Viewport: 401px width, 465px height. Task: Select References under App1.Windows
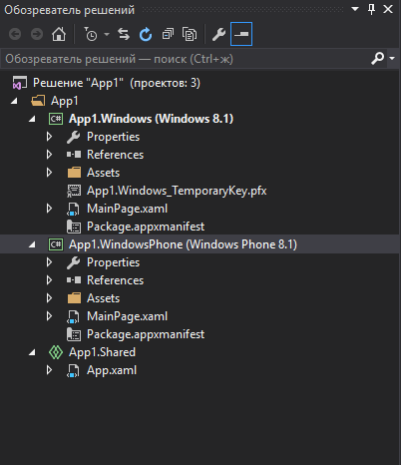pos(115,155)
